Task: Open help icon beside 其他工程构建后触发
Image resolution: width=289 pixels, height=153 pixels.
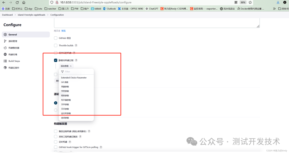Action: (80, 137)
